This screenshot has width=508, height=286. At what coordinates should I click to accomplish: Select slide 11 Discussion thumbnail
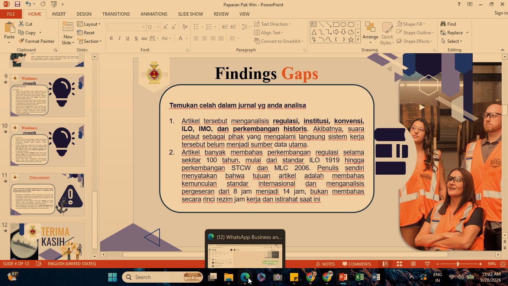pyautogui.click(x=47, y=195)
